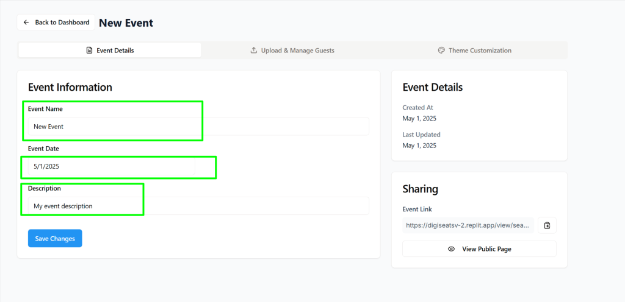Go back to Dashboard
The width and height of the screenshot is (625, 302).
tap(56, 23)
